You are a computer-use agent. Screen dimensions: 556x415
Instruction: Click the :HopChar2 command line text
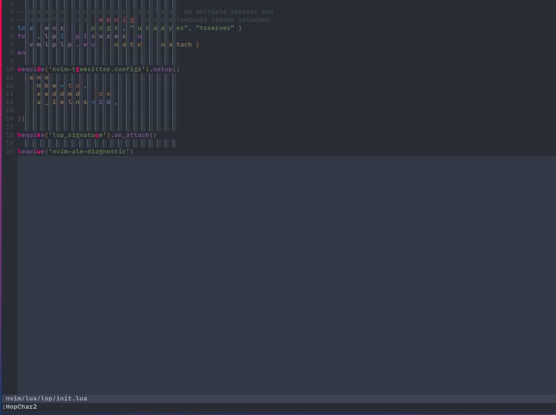19,407
